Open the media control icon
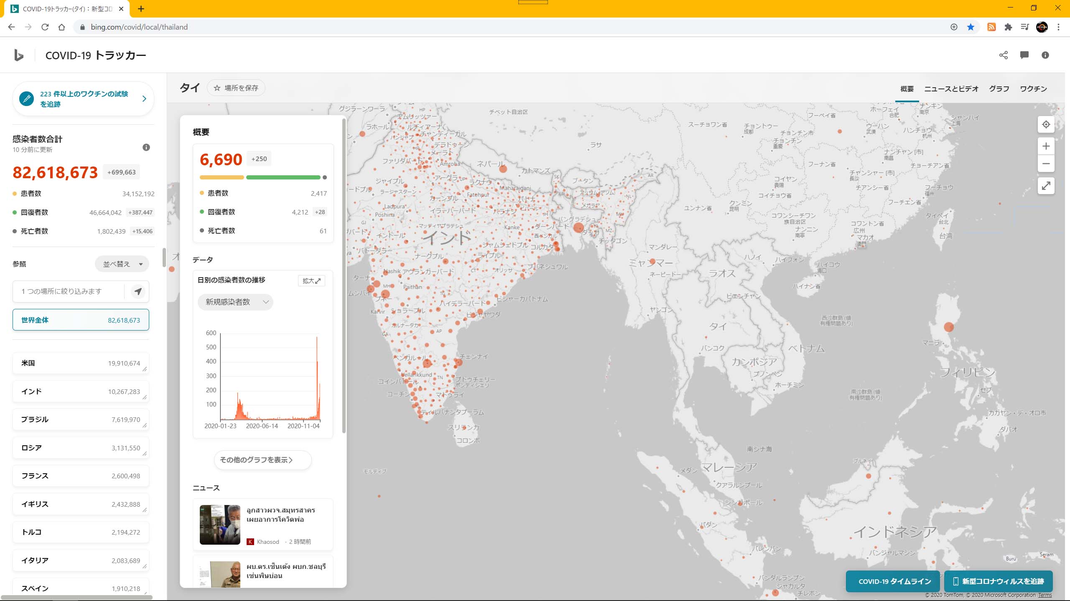 tap(1024, 27)
